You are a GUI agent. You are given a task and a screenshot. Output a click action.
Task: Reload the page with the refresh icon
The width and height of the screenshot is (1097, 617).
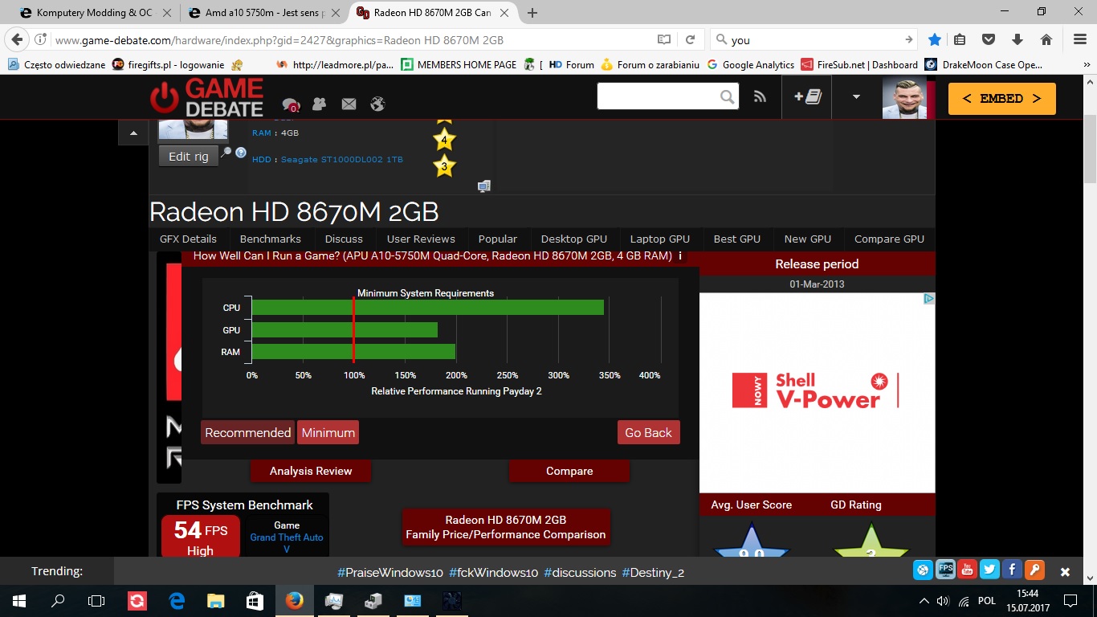click(x=690, y=39)
